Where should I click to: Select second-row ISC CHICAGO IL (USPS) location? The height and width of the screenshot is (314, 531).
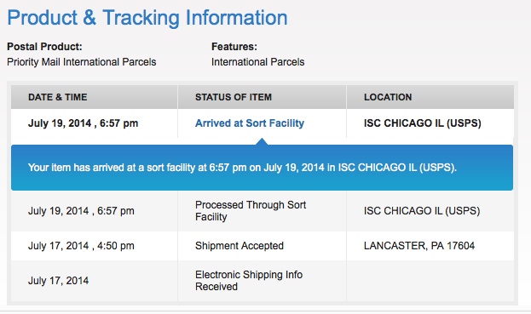click(422, 211)
